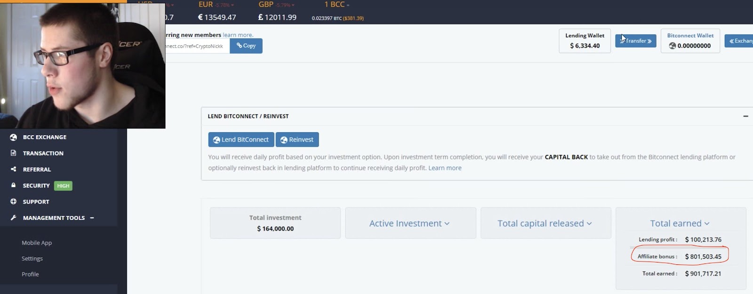The image size is (753, 294).
Task: Collapse the Management Tools menu
Action: coord(92,218)
